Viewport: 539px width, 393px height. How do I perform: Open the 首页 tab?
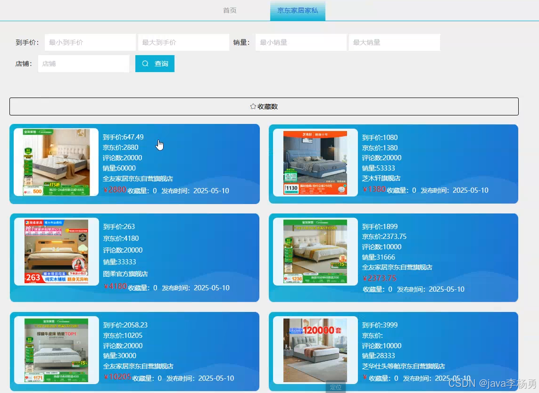(230, 10)
